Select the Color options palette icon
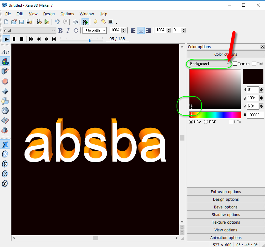Viewport: 265px width, 247px height. click(x=5, y=62)
